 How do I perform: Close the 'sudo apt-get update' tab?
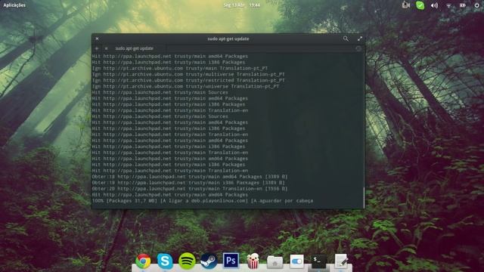click(106, 48)
